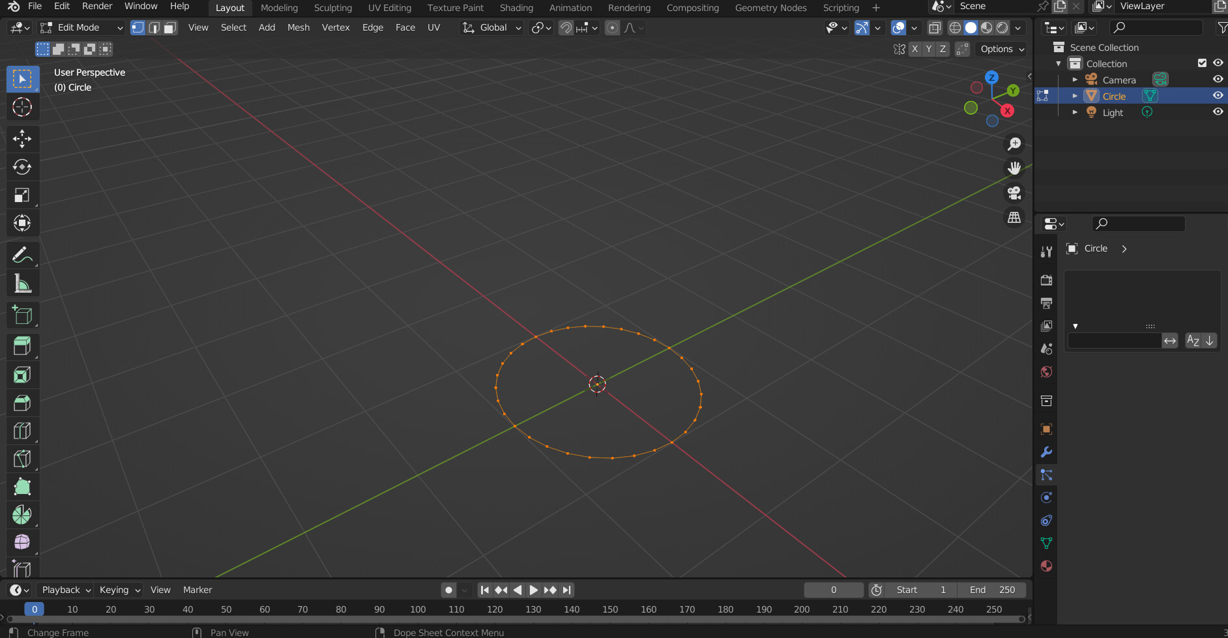The height and width of the screenshot is (638, 1228).
Task: Open the Vertex menu
Action: [336, 27]
